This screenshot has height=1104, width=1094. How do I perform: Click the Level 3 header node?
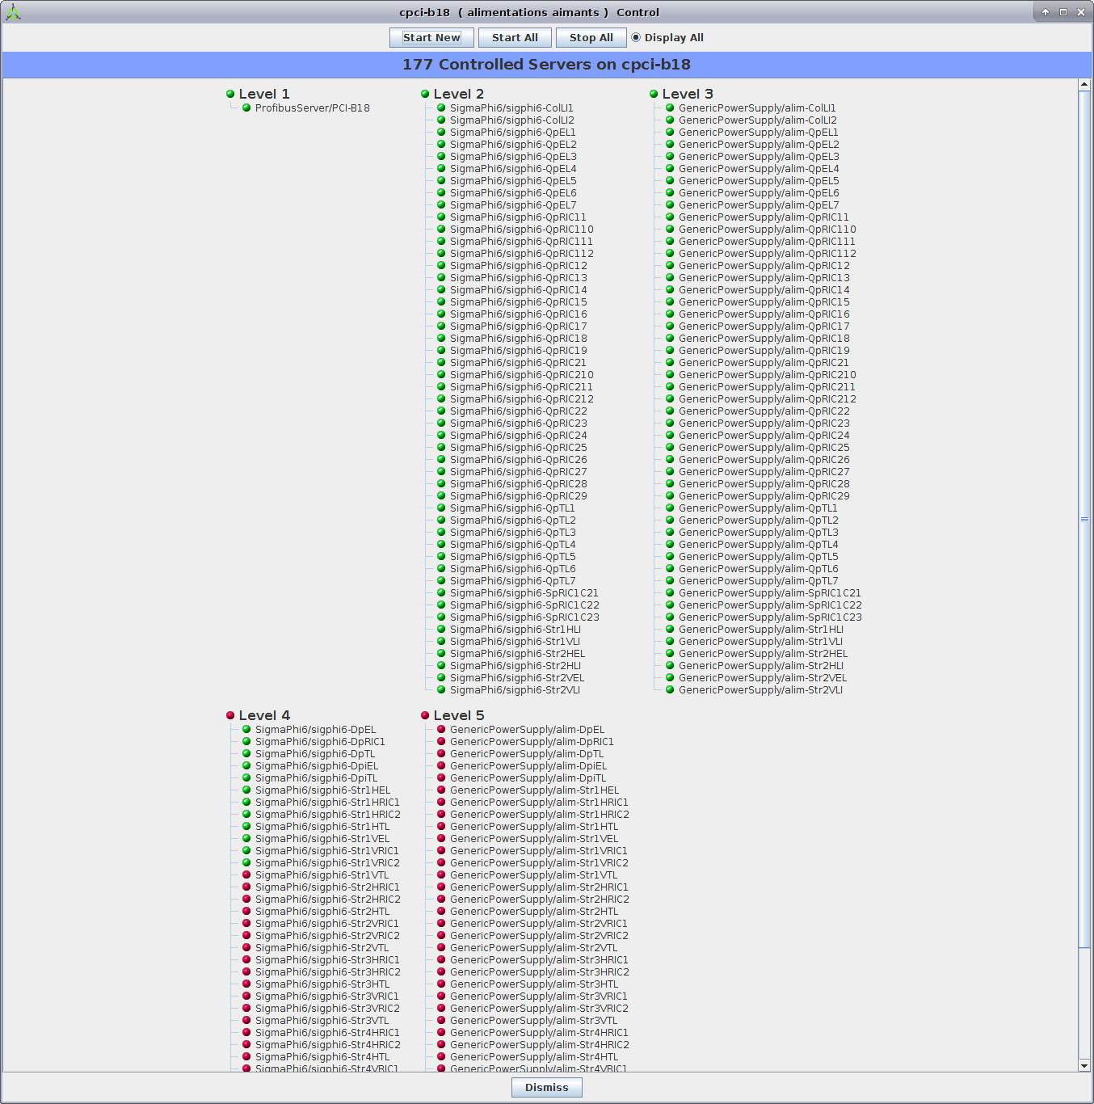coord(687,94)
